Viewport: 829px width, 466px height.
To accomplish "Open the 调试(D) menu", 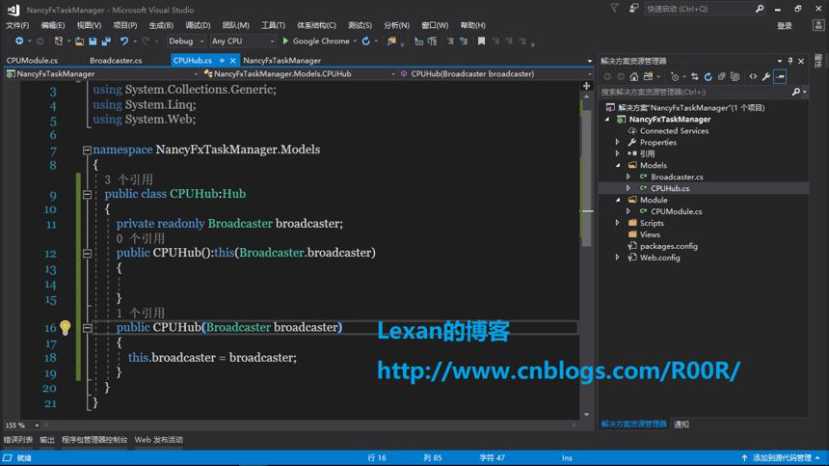I will [198, 25].
